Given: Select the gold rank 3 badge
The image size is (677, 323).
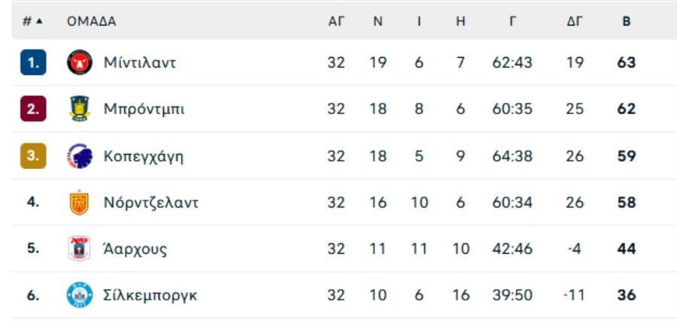Looking at the screenshot, I should (x=33, y=155).
